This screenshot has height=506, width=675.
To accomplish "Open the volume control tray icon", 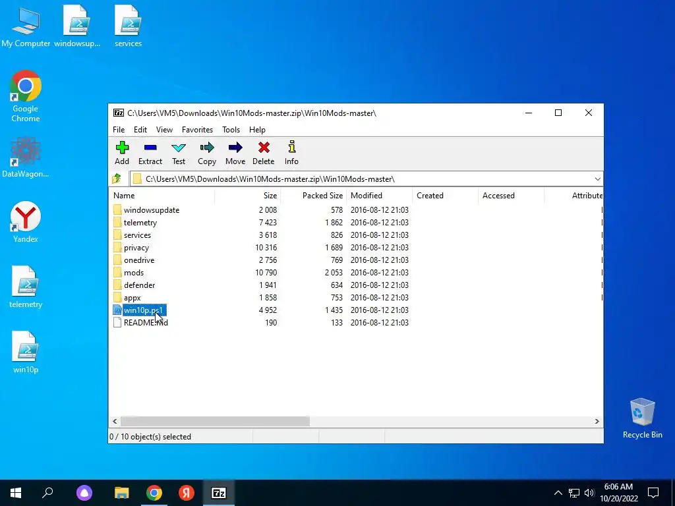I will [589, 493].
